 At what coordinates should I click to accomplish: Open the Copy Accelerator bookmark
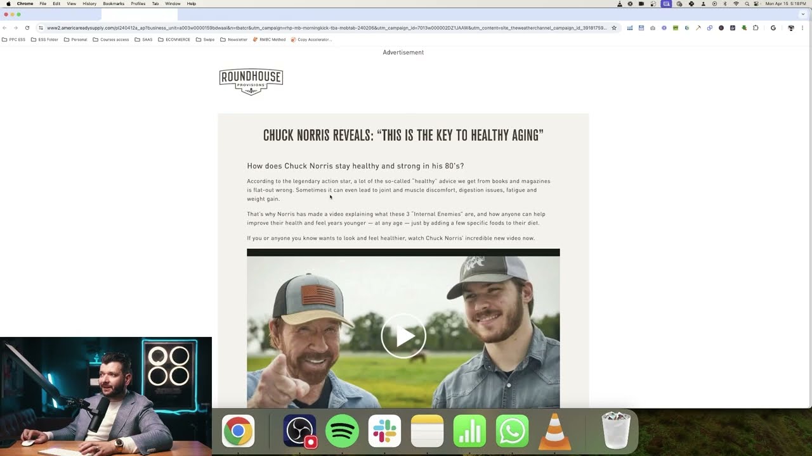[x=311, y=39]
